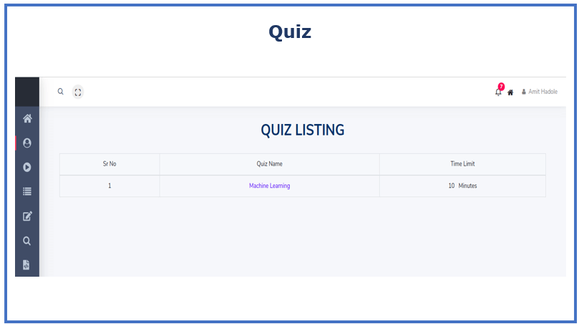Select the 10 Minutes time cell
Image resolution: width=579 pixels, height=324 pixels.
coord(462,186)
